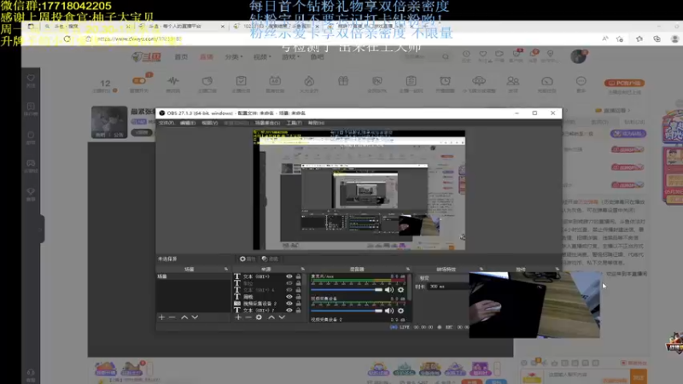Toggle the orange switch in Douyu toolbar
The width and height of the screenshot is (683, 384).
click(x=139, y=80)
